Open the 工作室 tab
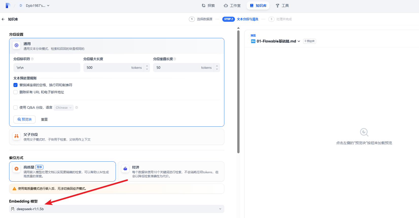Screen dimensions: 419x218 pos(232,6)
